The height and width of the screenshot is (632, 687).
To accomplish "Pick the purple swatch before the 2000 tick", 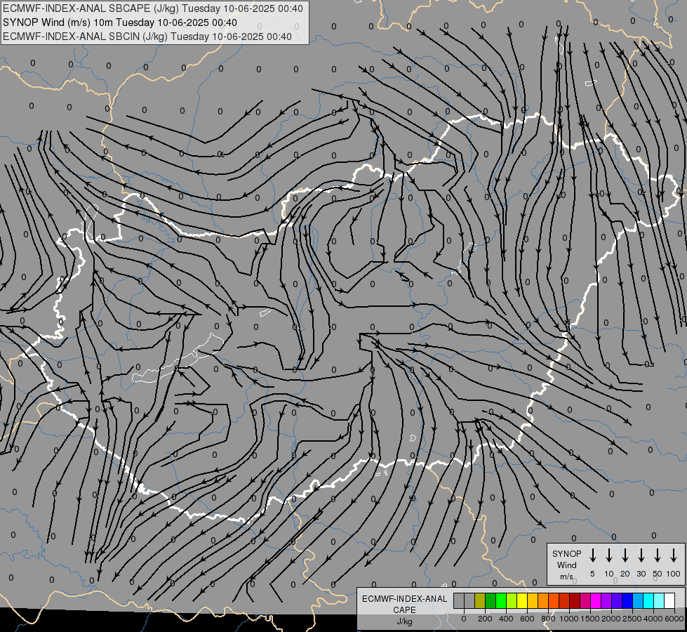I will click(606, 600).
